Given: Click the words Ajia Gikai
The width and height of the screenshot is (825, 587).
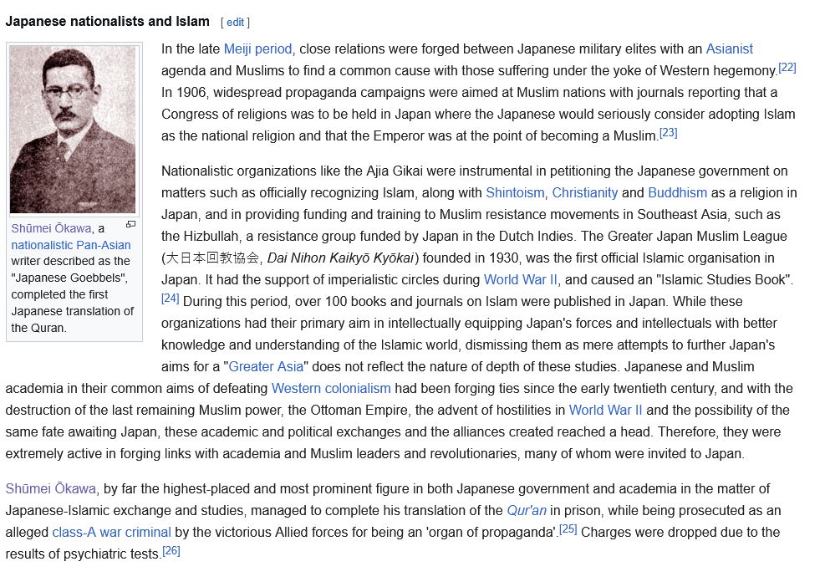Looking at the screenshot, I should [395, 171].
